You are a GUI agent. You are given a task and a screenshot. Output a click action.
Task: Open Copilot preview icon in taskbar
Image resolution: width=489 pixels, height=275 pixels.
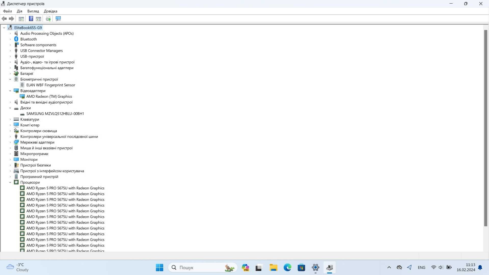pos(245,267)
